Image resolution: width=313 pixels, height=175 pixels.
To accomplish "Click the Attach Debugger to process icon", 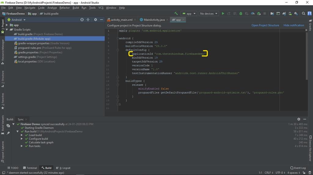I will pyautogui.click(x=259, y=13).
